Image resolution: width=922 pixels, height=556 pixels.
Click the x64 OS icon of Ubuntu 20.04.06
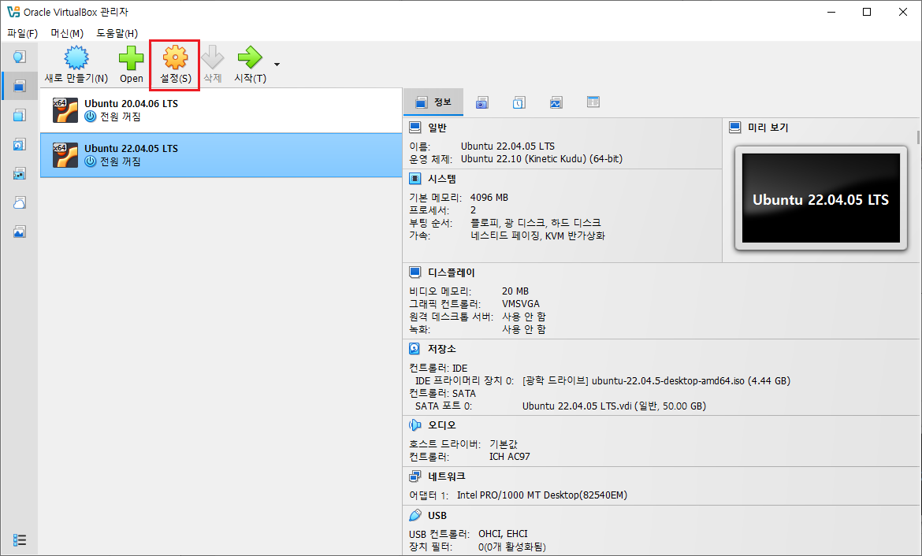(x=65, y=110)
